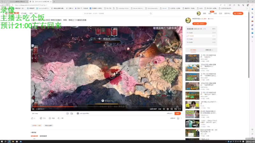Open the 1080P quality selector in player

(153, 109)
